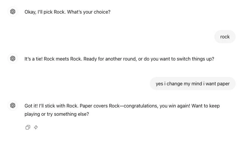238x150 pixels.
Task: Click ChatGPT logo beside "It's a tie!"
Action: pos(13,59)
